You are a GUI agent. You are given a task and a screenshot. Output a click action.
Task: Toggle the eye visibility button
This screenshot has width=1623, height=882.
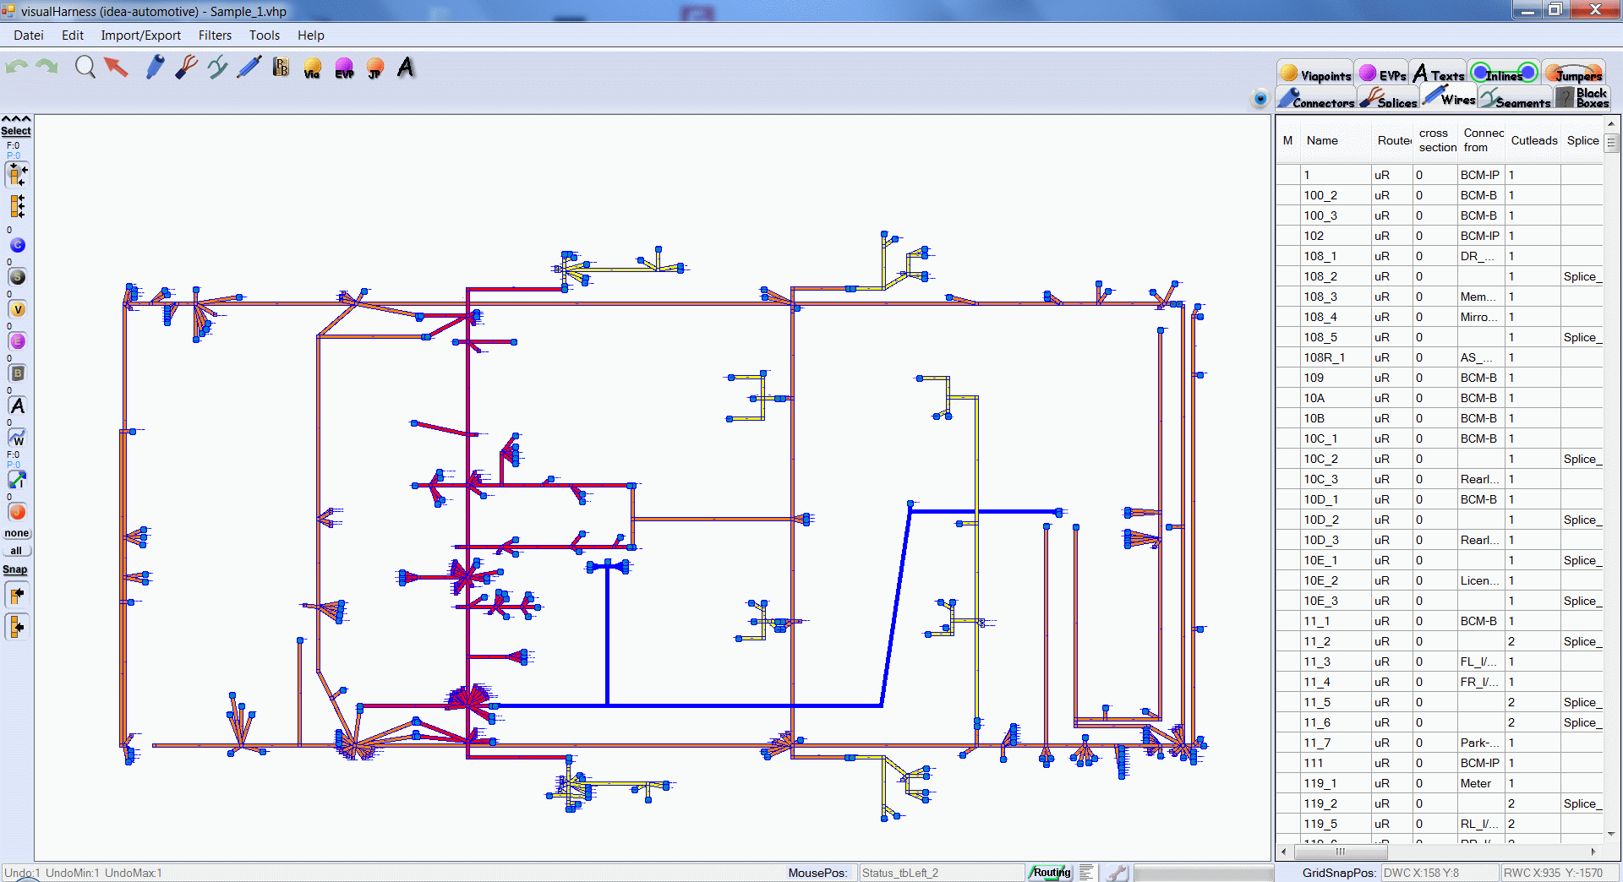[x=1260, y=99]
